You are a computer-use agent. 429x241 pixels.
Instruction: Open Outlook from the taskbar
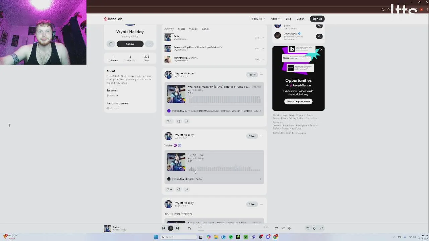click(223, 237)
